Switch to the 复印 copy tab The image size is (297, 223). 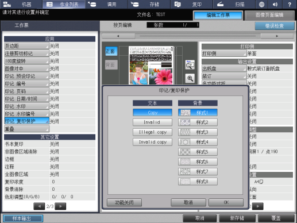pyautogui.click(x=192, y=4)
